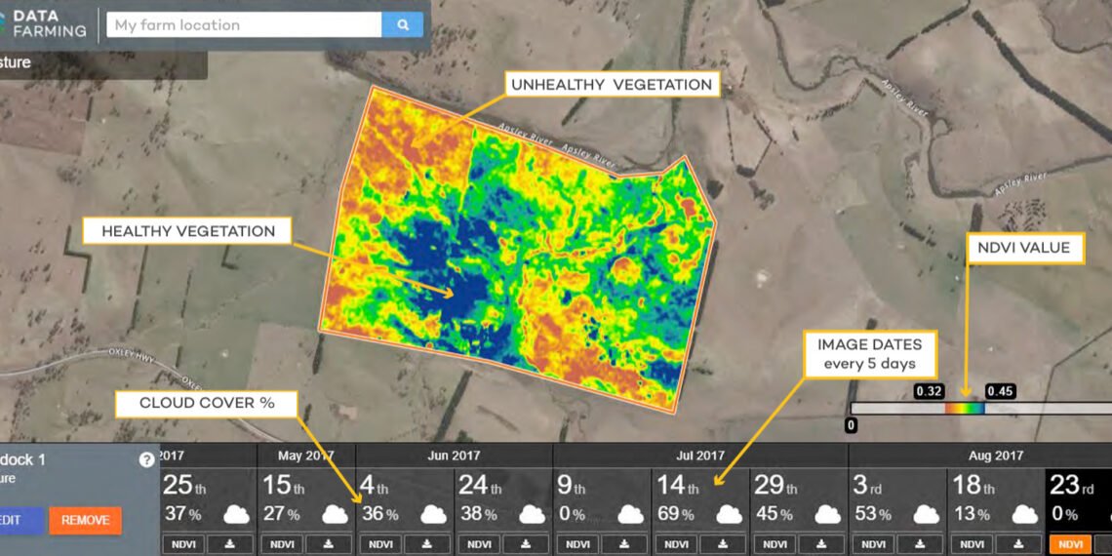Open the help question mark icon
Viewport: 1112px width, 556px height.
(x=146, y=459)
